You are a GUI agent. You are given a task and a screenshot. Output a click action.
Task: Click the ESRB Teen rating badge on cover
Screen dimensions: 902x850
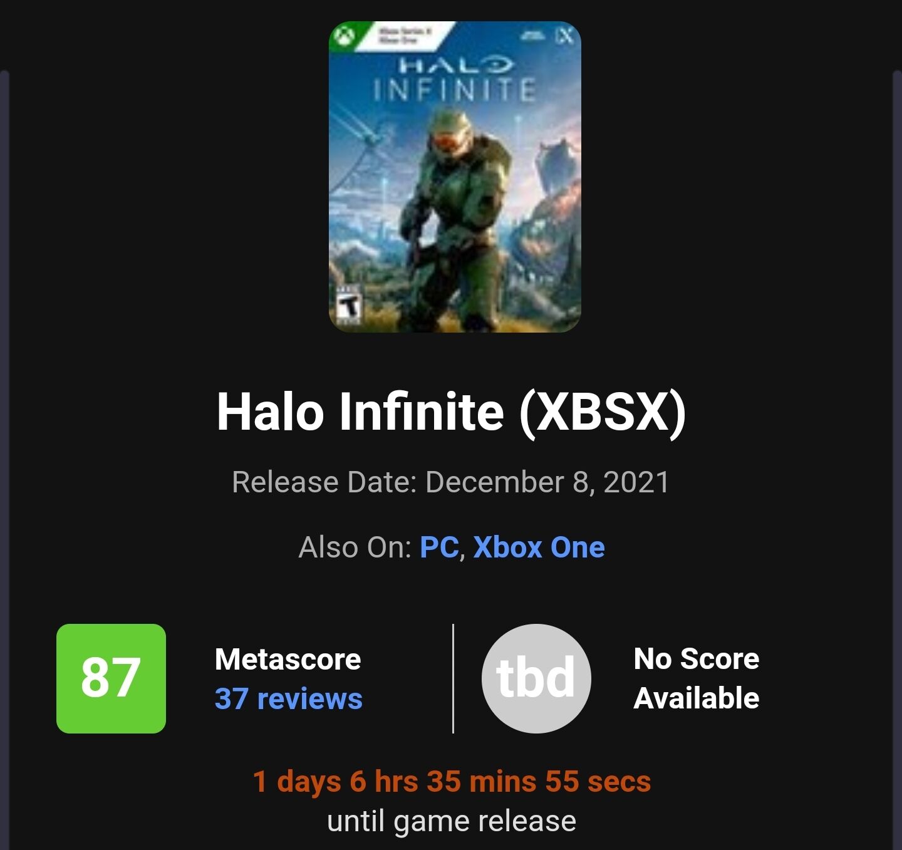(x=348, y=304)
